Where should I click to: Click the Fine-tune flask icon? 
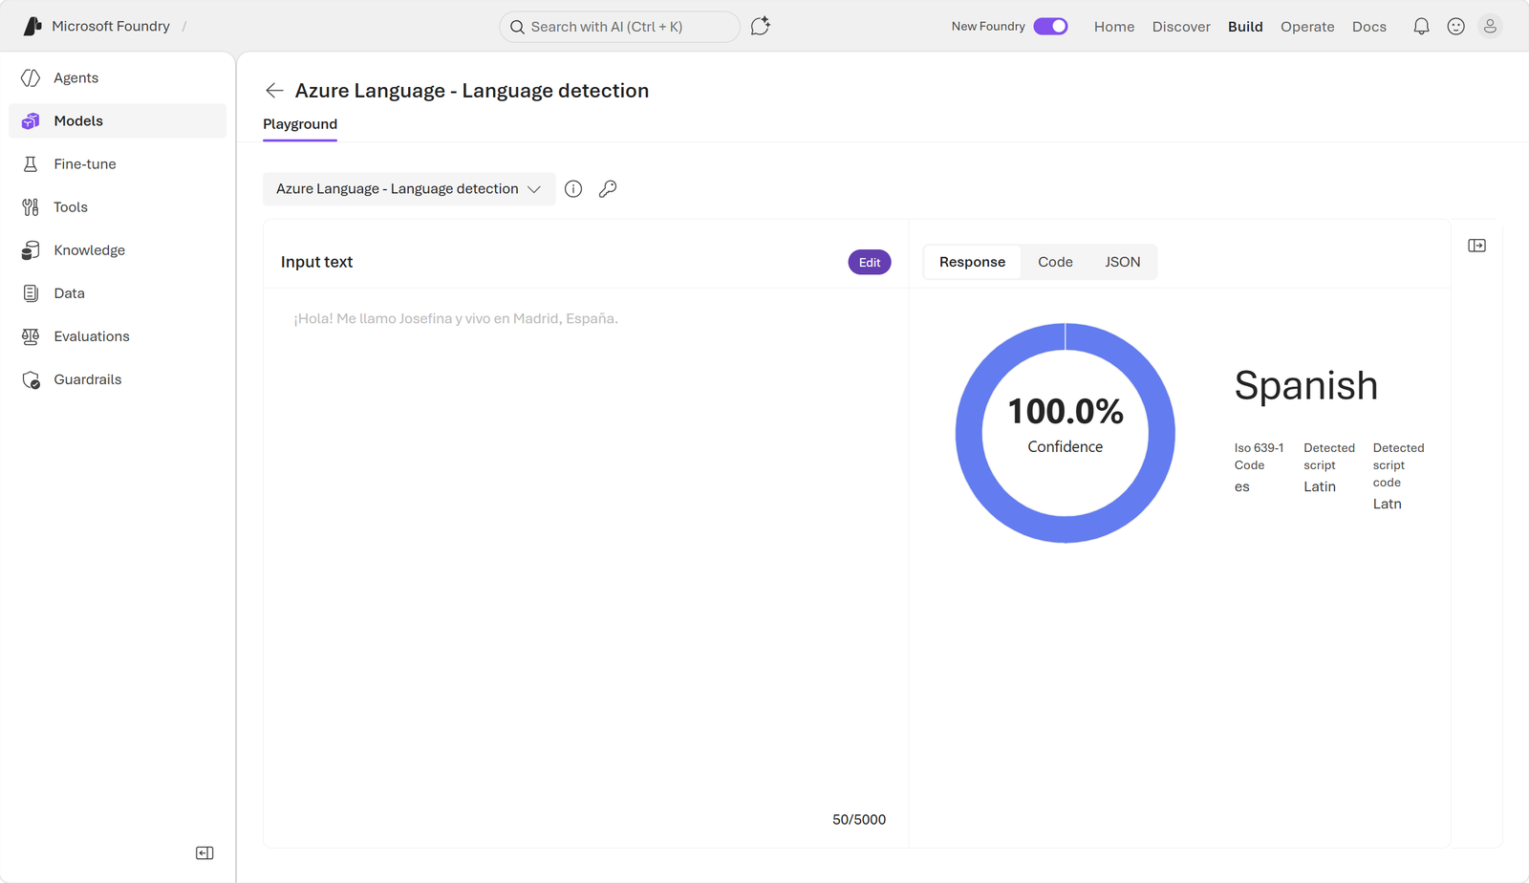coord(31,164)
